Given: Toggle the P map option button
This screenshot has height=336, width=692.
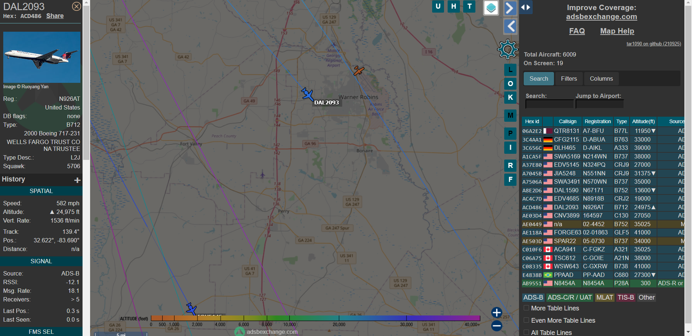Looking at the screenshot, I should (510, 134).
